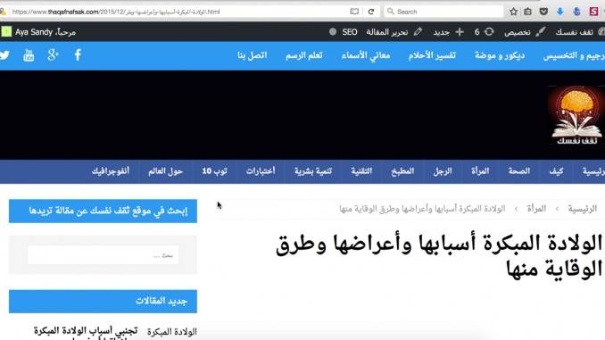The height and width of the screenshot is (340, 605).
Task: Select المطبخ category tab
Action: (402, 171)
